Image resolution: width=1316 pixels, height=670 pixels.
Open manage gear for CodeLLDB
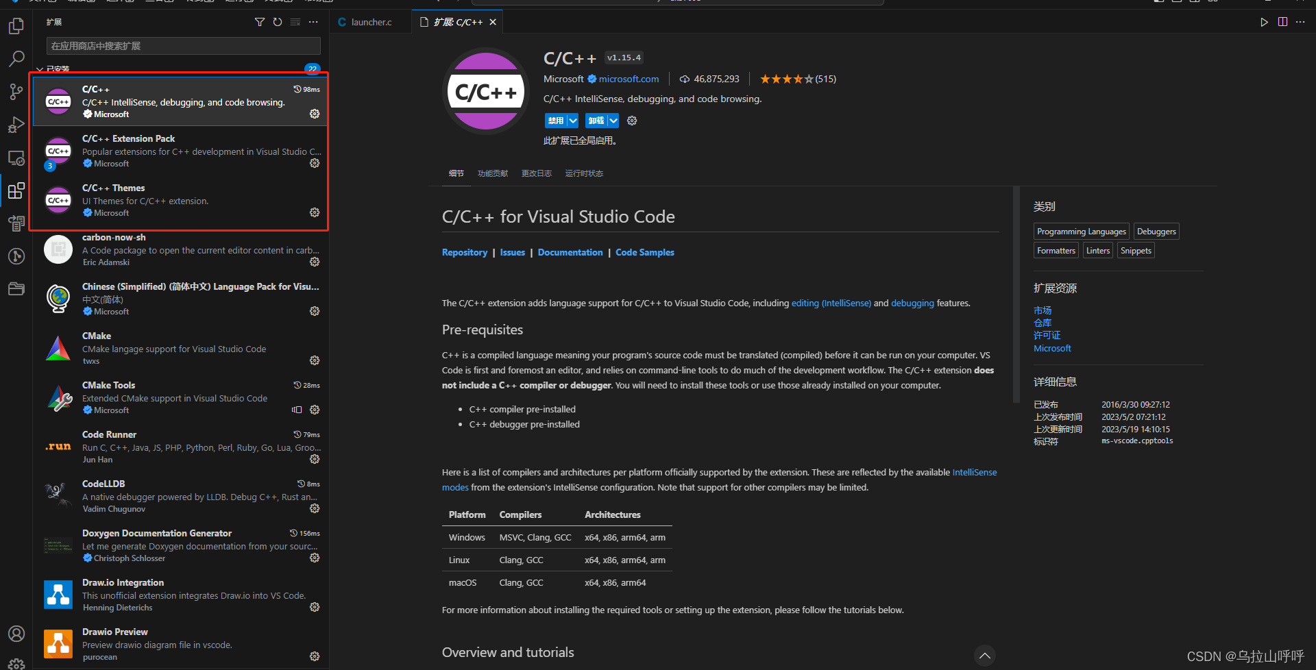tap(315, 509)
